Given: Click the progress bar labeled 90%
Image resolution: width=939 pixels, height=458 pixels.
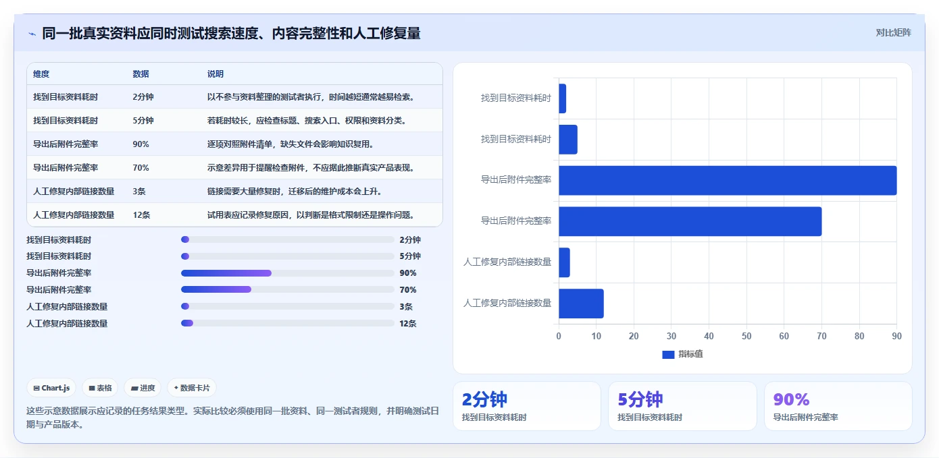Looking at the screenshot, I should [x=288, y=273].
